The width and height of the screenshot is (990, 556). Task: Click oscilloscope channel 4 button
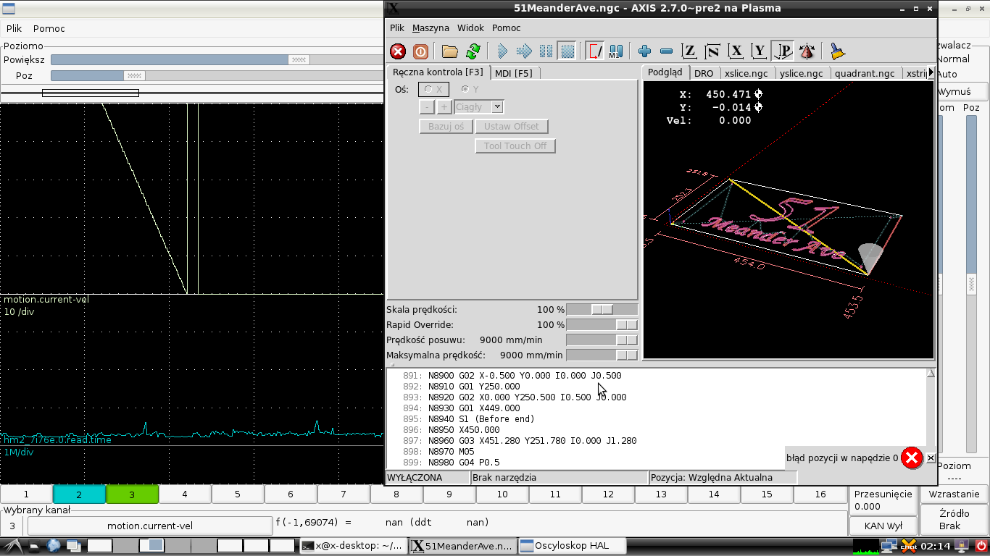[185, 494]
